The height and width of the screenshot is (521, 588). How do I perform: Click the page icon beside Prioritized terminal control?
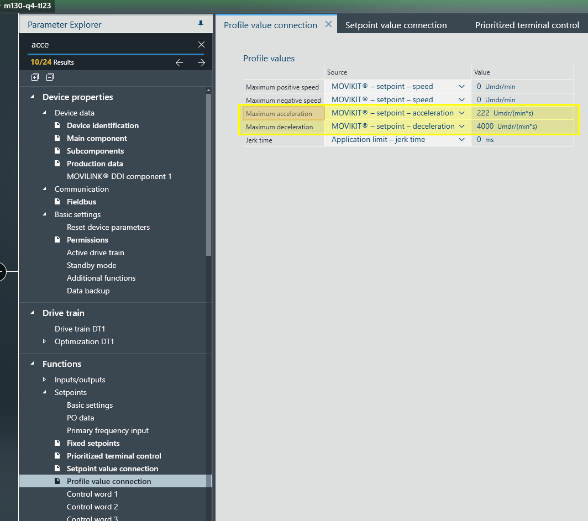(x=57, y=456)
